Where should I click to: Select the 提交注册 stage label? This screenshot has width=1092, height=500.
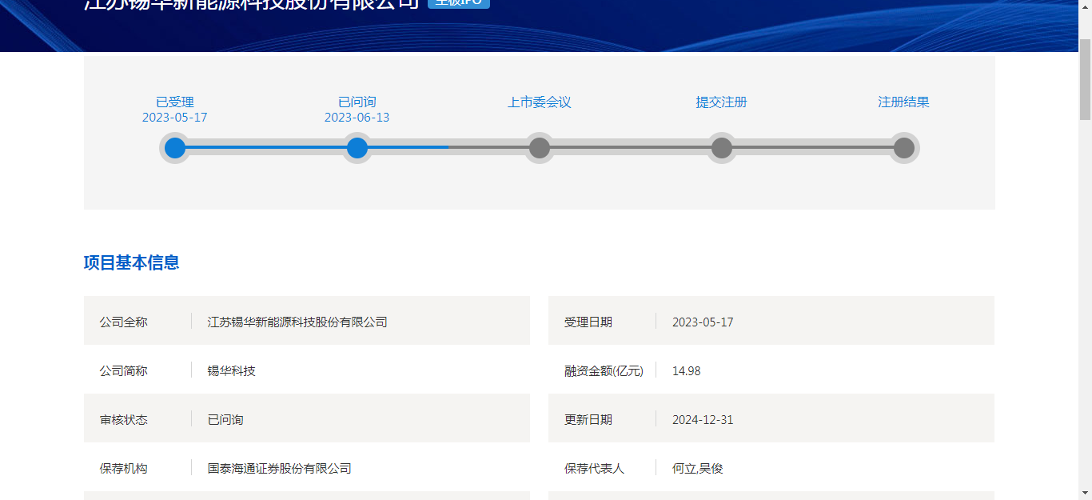(x=722, y=102)
